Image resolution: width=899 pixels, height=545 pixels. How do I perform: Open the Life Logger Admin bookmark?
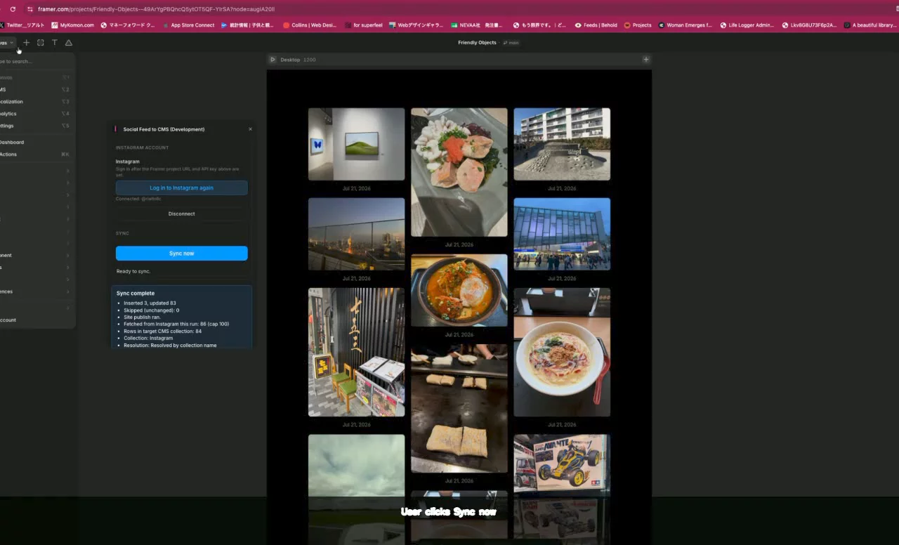pos(747,25)
